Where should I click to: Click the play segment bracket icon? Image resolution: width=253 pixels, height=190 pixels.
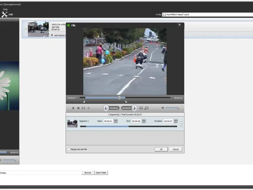click(x=83, y=108)
